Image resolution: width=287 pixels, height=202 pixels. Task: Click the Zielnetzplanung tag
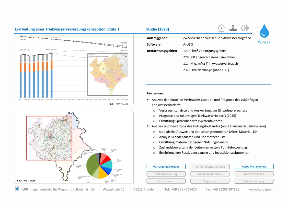(x=254, y=181)
